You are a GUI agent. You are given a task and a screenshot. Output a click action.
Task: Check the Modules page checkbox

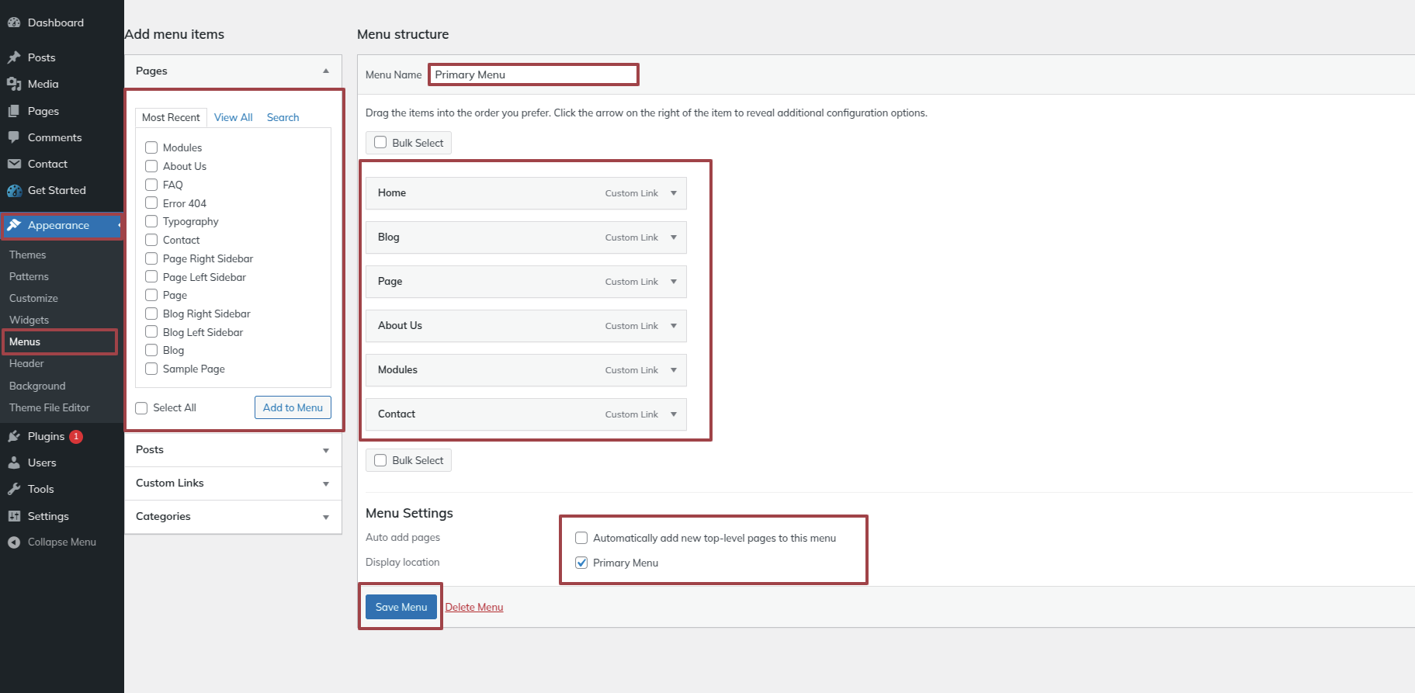coord(151,147)
